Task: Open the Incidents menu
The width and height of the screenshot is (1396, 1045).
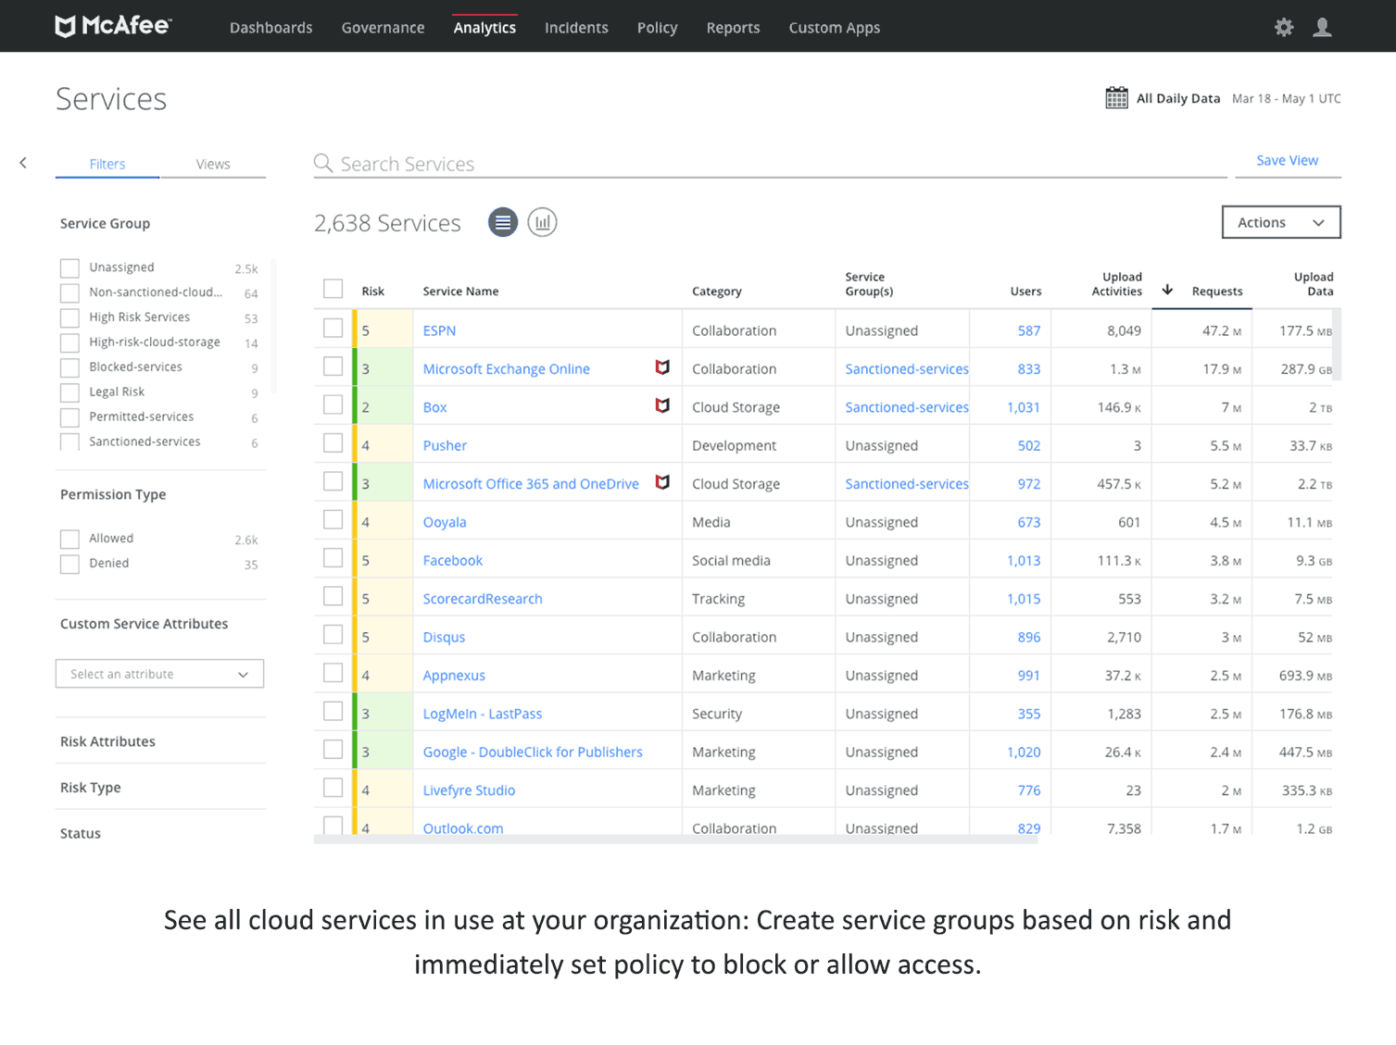Action: (576, 28)
